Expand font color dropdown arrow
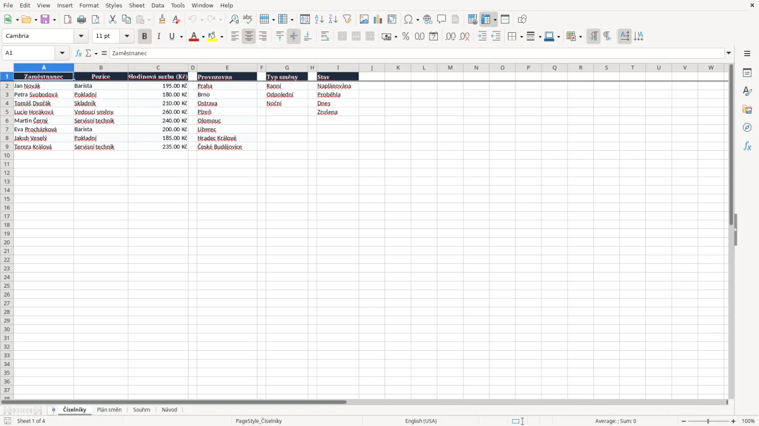The image size is (759, 426). [x=203, y=37]
